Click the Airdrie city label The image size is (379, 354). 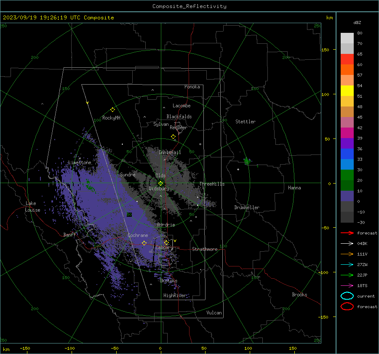tap(166, 225)
